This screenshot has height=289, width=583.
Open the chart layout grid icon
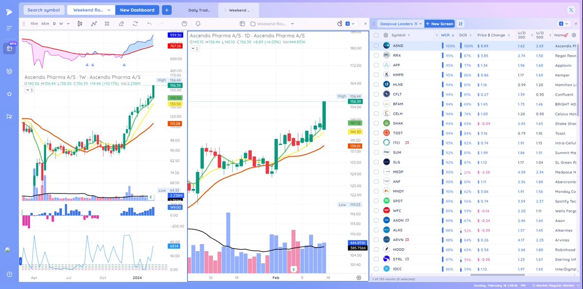106,23
